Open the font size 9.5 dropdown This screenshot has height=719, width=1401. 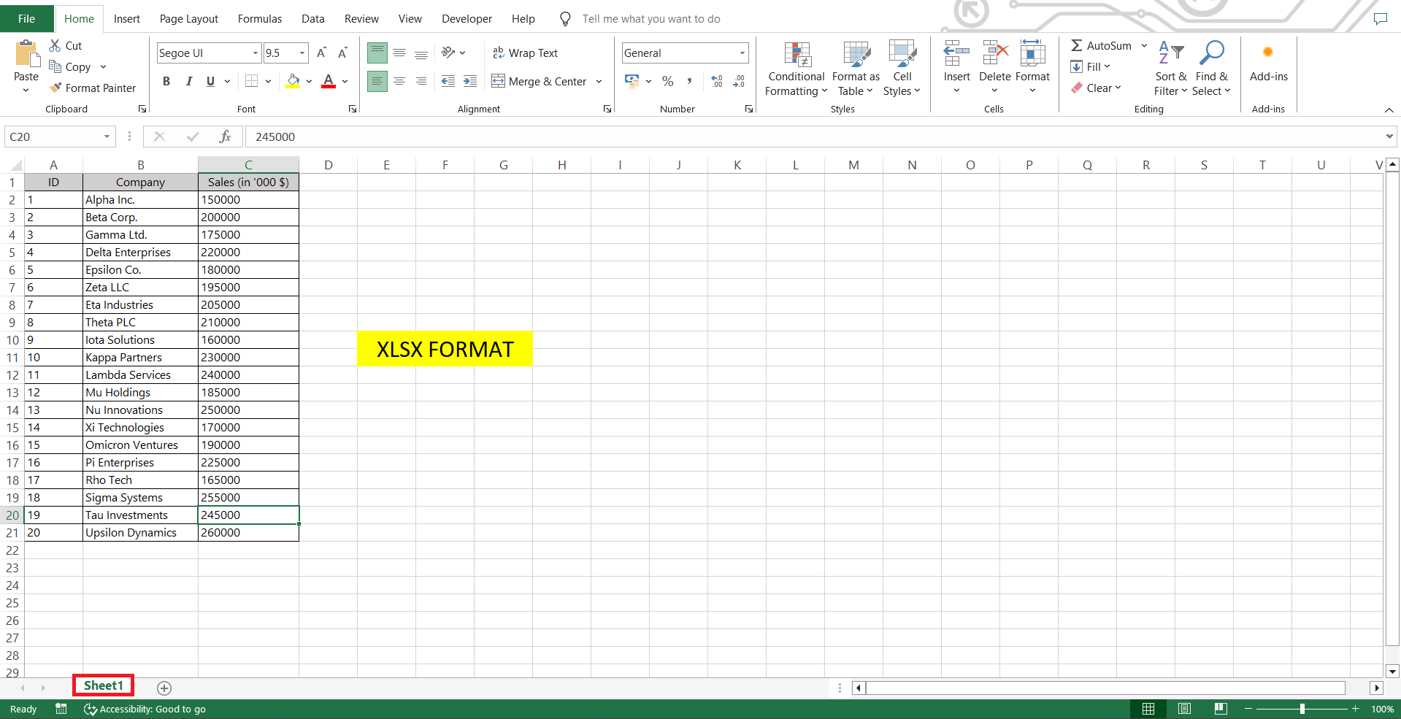(302, 53)
